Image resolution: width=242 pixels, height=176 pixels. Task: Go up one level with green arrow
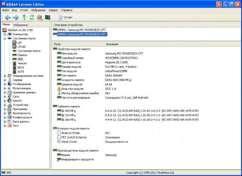tap(24, 17)
